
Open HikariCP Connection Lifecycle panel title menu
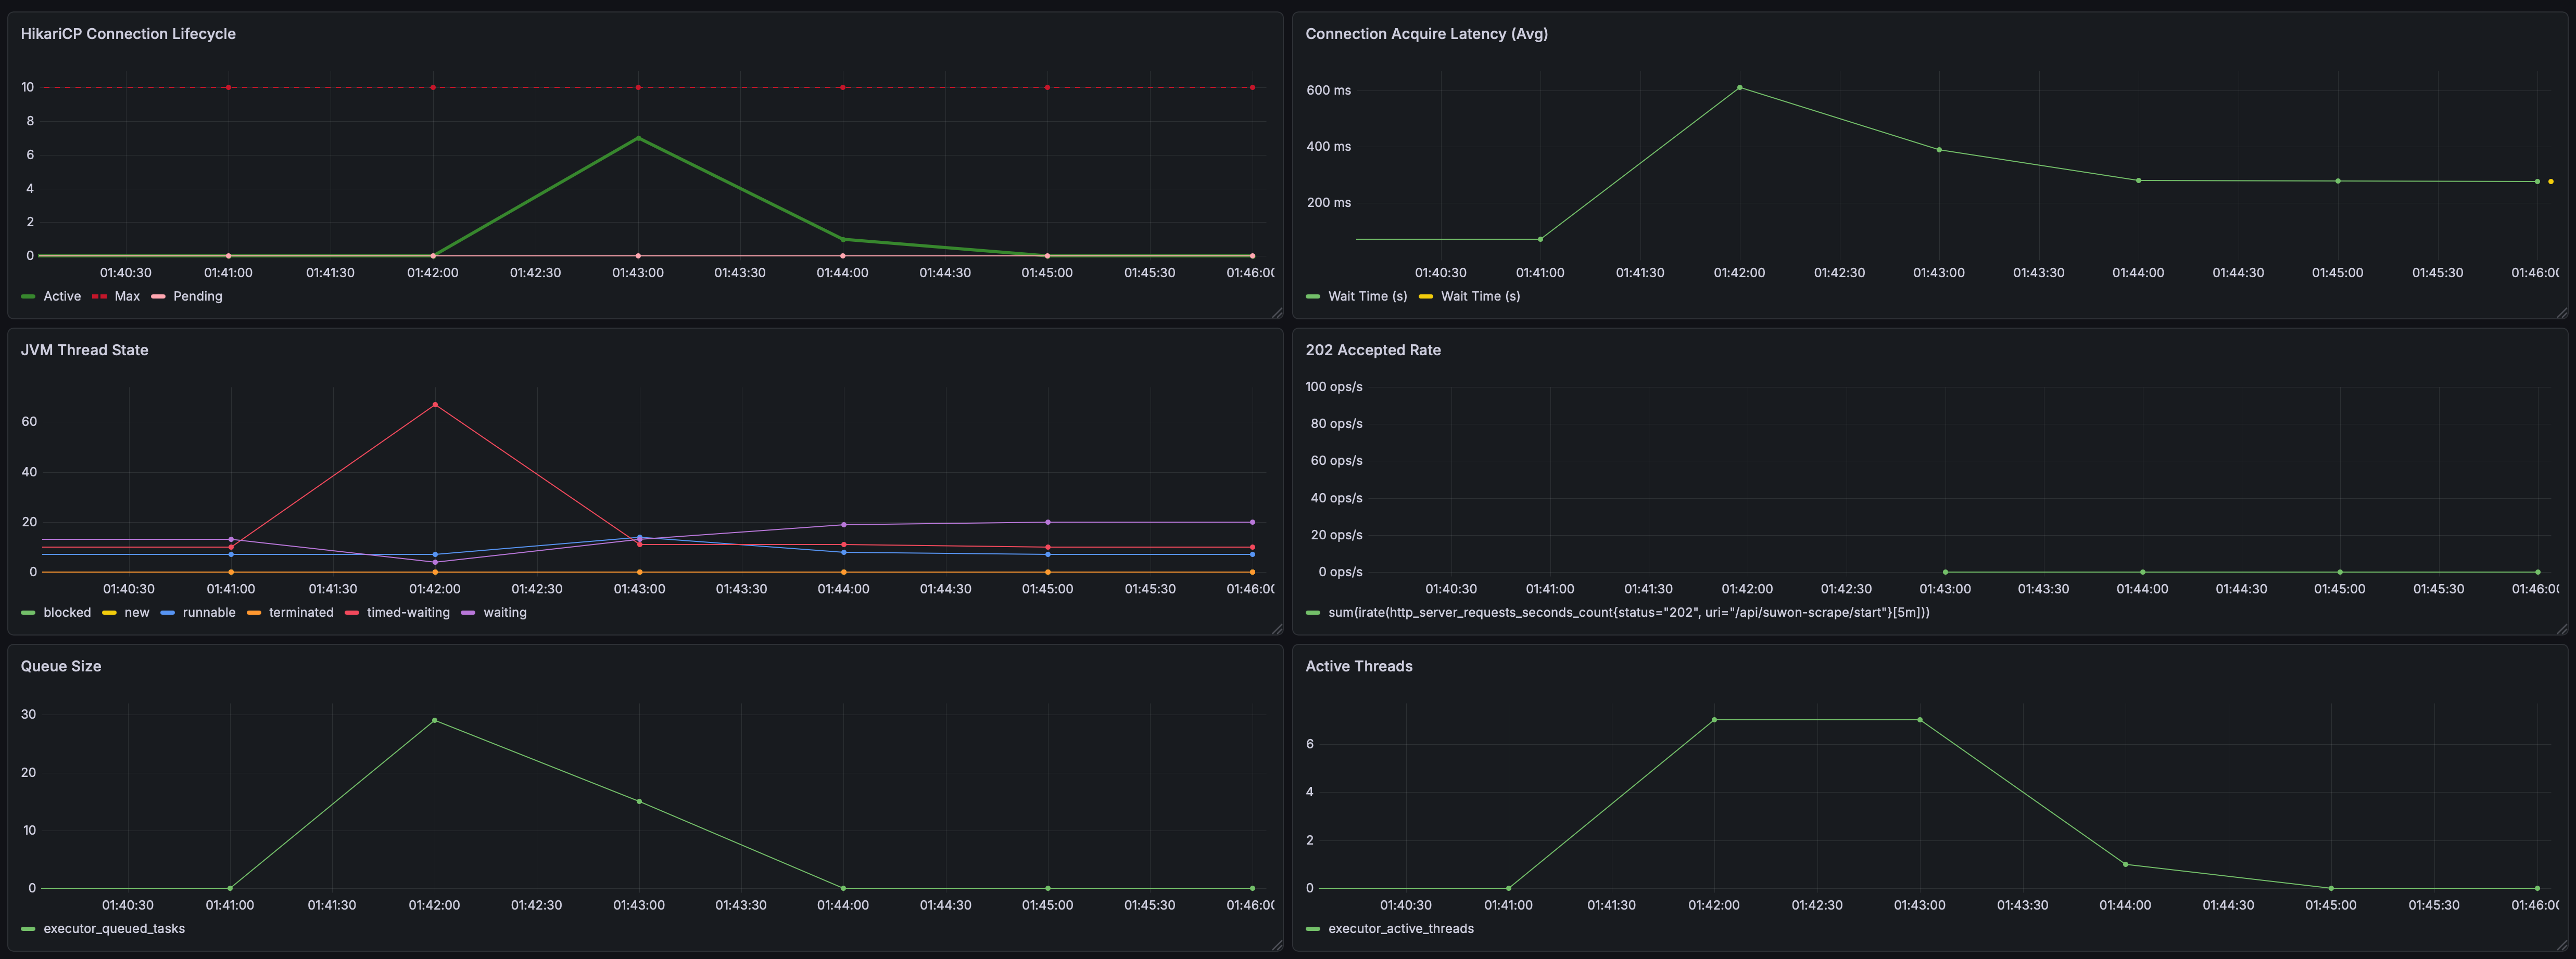tap(128, 34)
